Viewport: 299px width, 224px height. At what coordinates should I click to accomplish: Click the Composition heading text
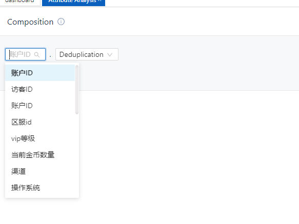pyautogui.click(x=30, y=22)
